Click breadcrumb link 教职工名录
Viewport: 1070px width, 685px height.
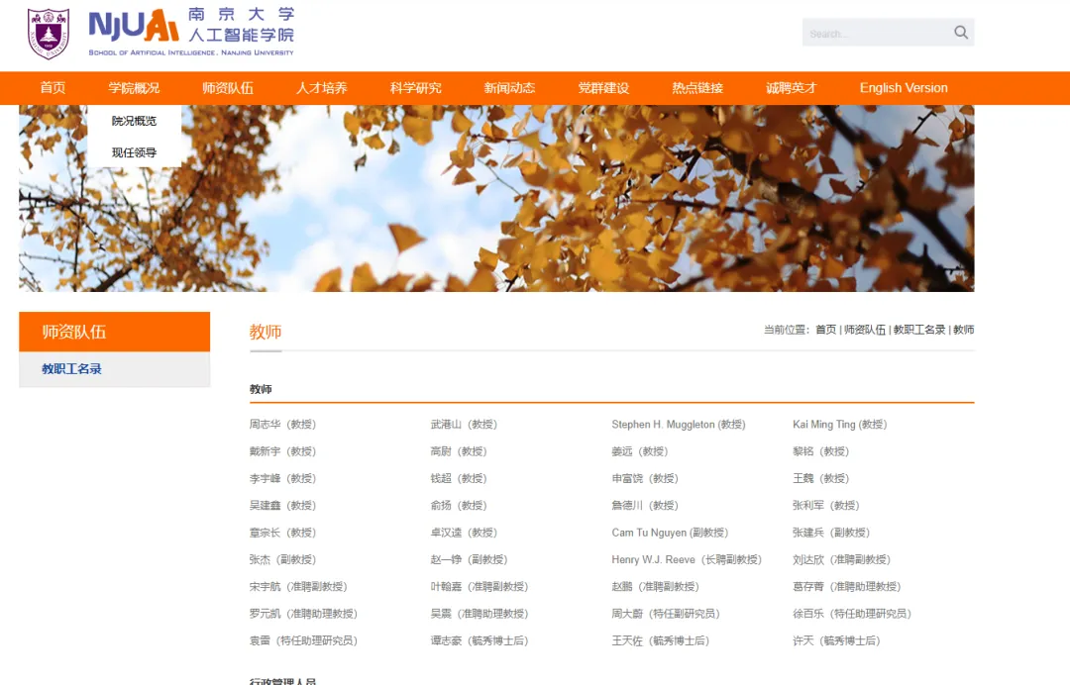919,330
